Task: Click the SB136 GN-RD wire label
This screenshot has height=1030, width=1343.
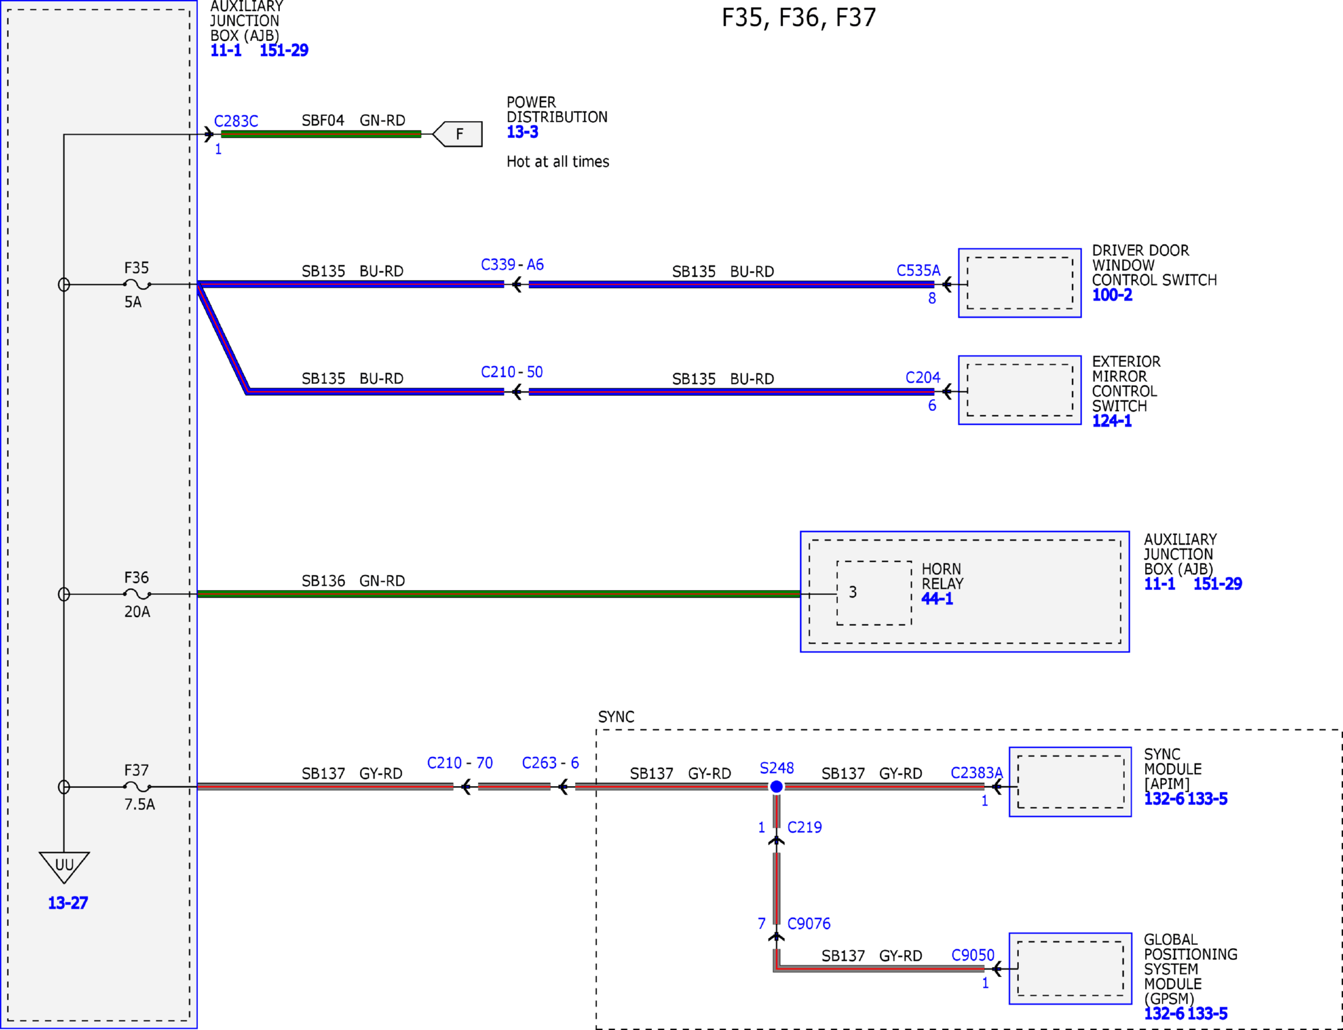Action: coord(353,581)
